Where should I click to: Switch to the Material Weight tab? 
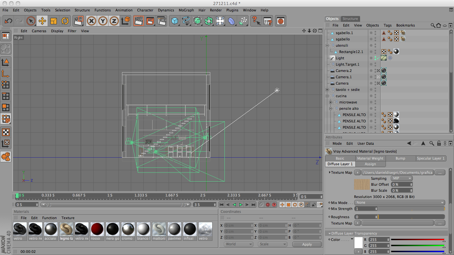[370, 158]
